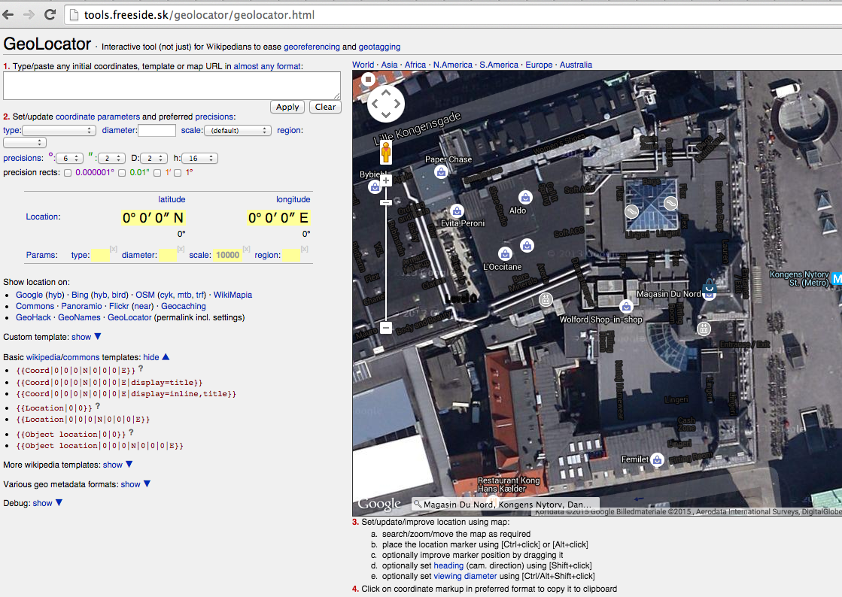Focus the diameter input box
Viewport: 842px width, 597px height.
coord(157,130)
